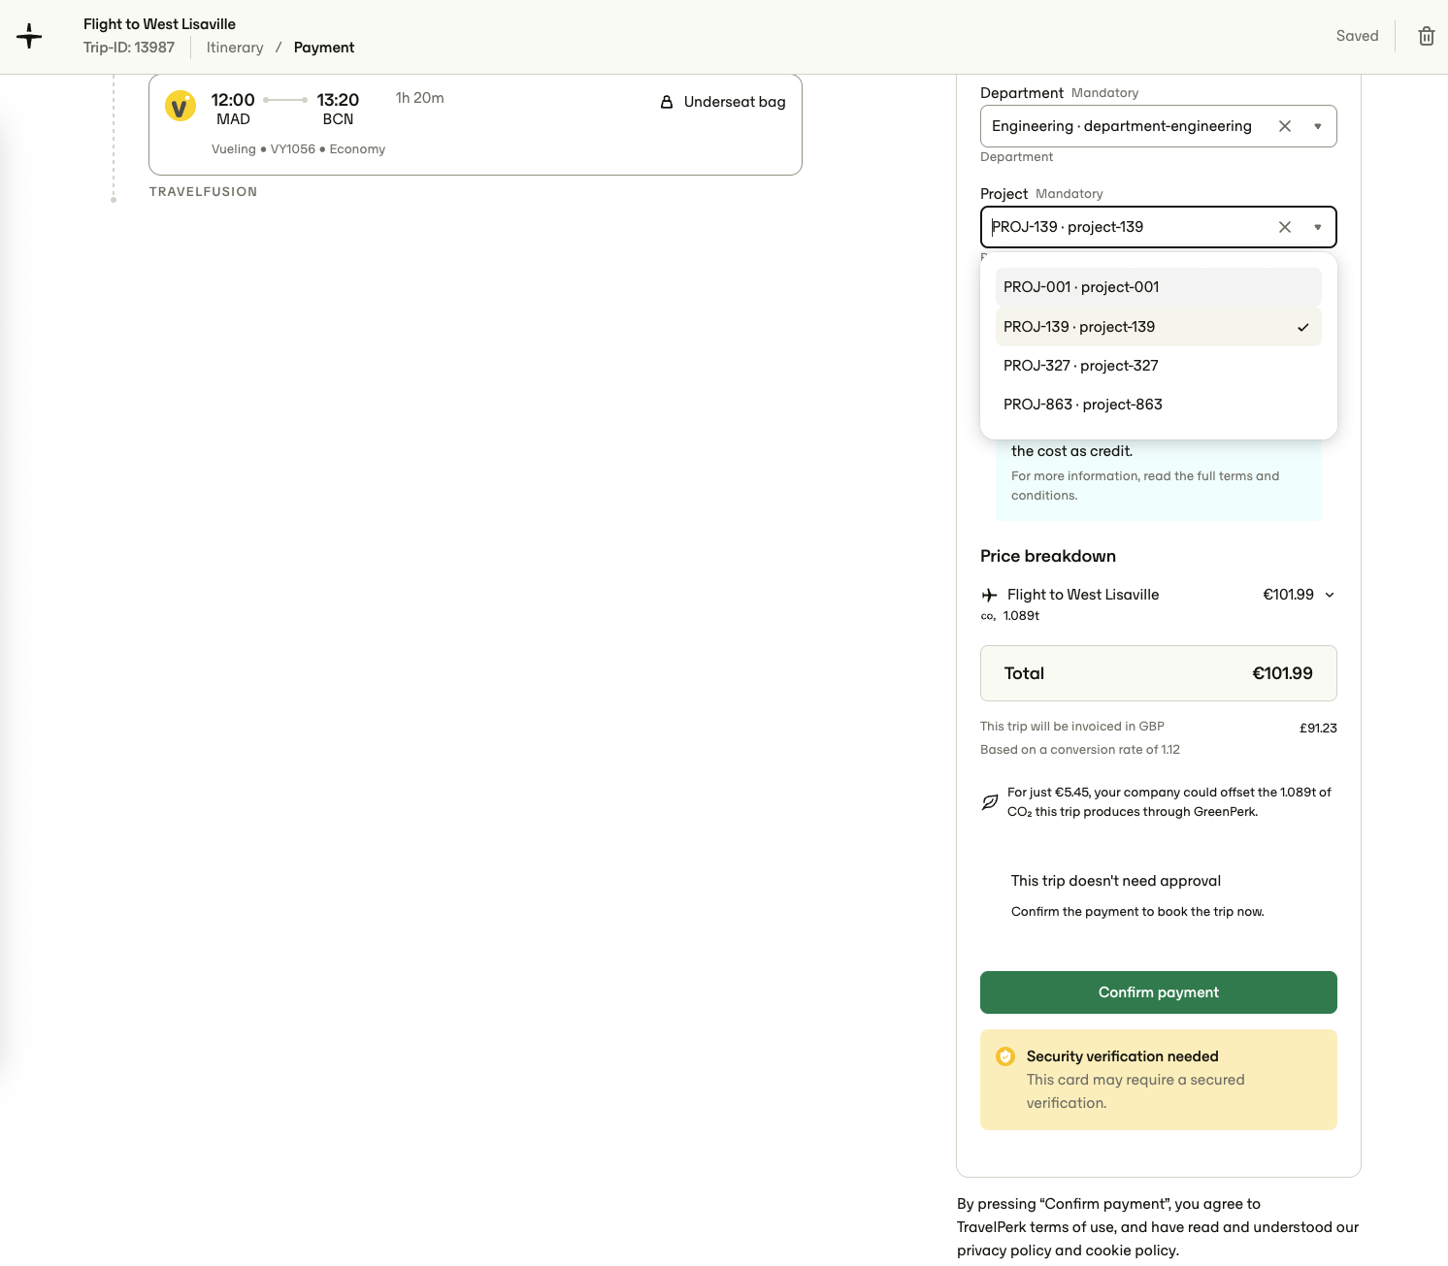Click the Project input field text
This screenshot has width=1448, height=1266.
click(x=1068, y=227)
